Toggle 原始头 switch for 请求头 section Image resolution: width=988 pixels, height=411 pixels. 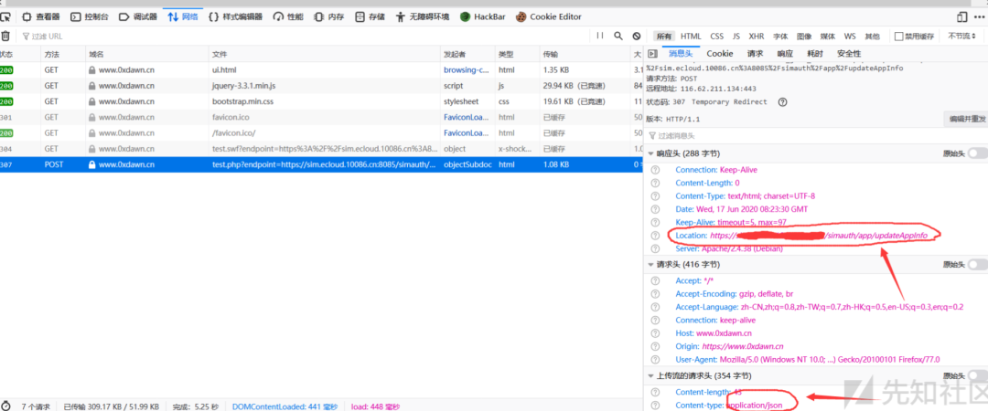point(977,264)
